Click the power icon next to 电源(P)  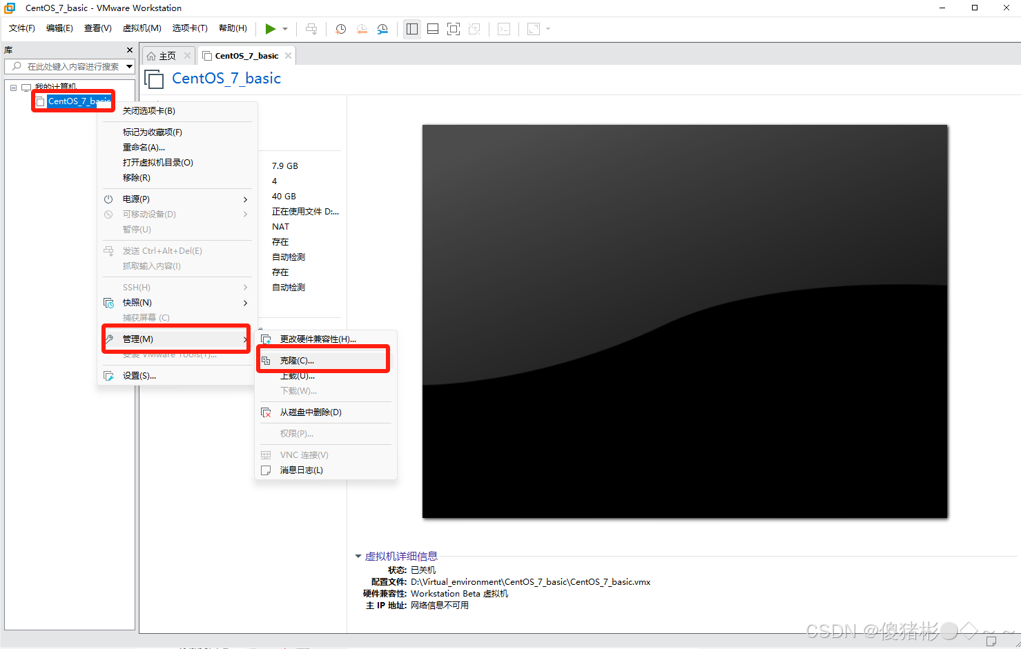coord(108,199)
